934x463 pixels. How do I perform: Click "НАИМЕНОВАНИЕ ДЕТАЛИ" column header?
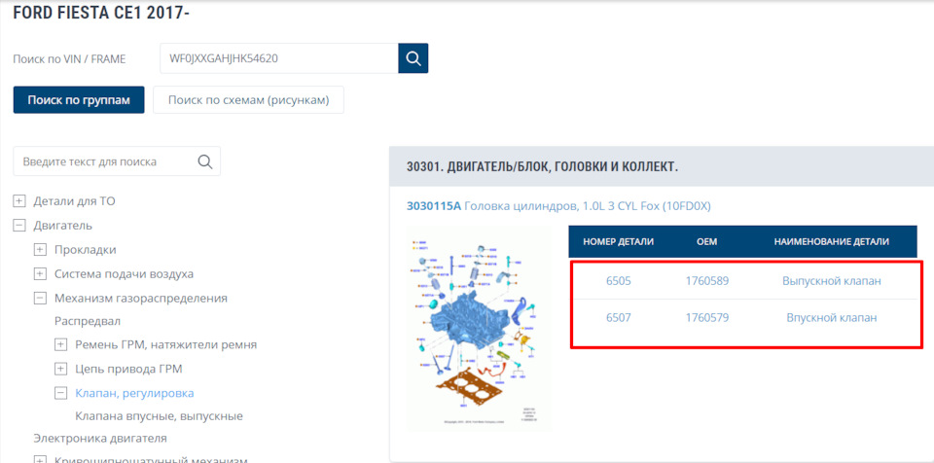coord(832,241)
